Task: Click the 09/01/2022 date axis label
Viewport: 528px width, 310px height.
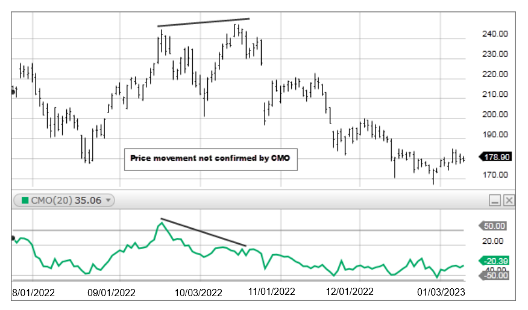Action: click(x=113, y=292)
